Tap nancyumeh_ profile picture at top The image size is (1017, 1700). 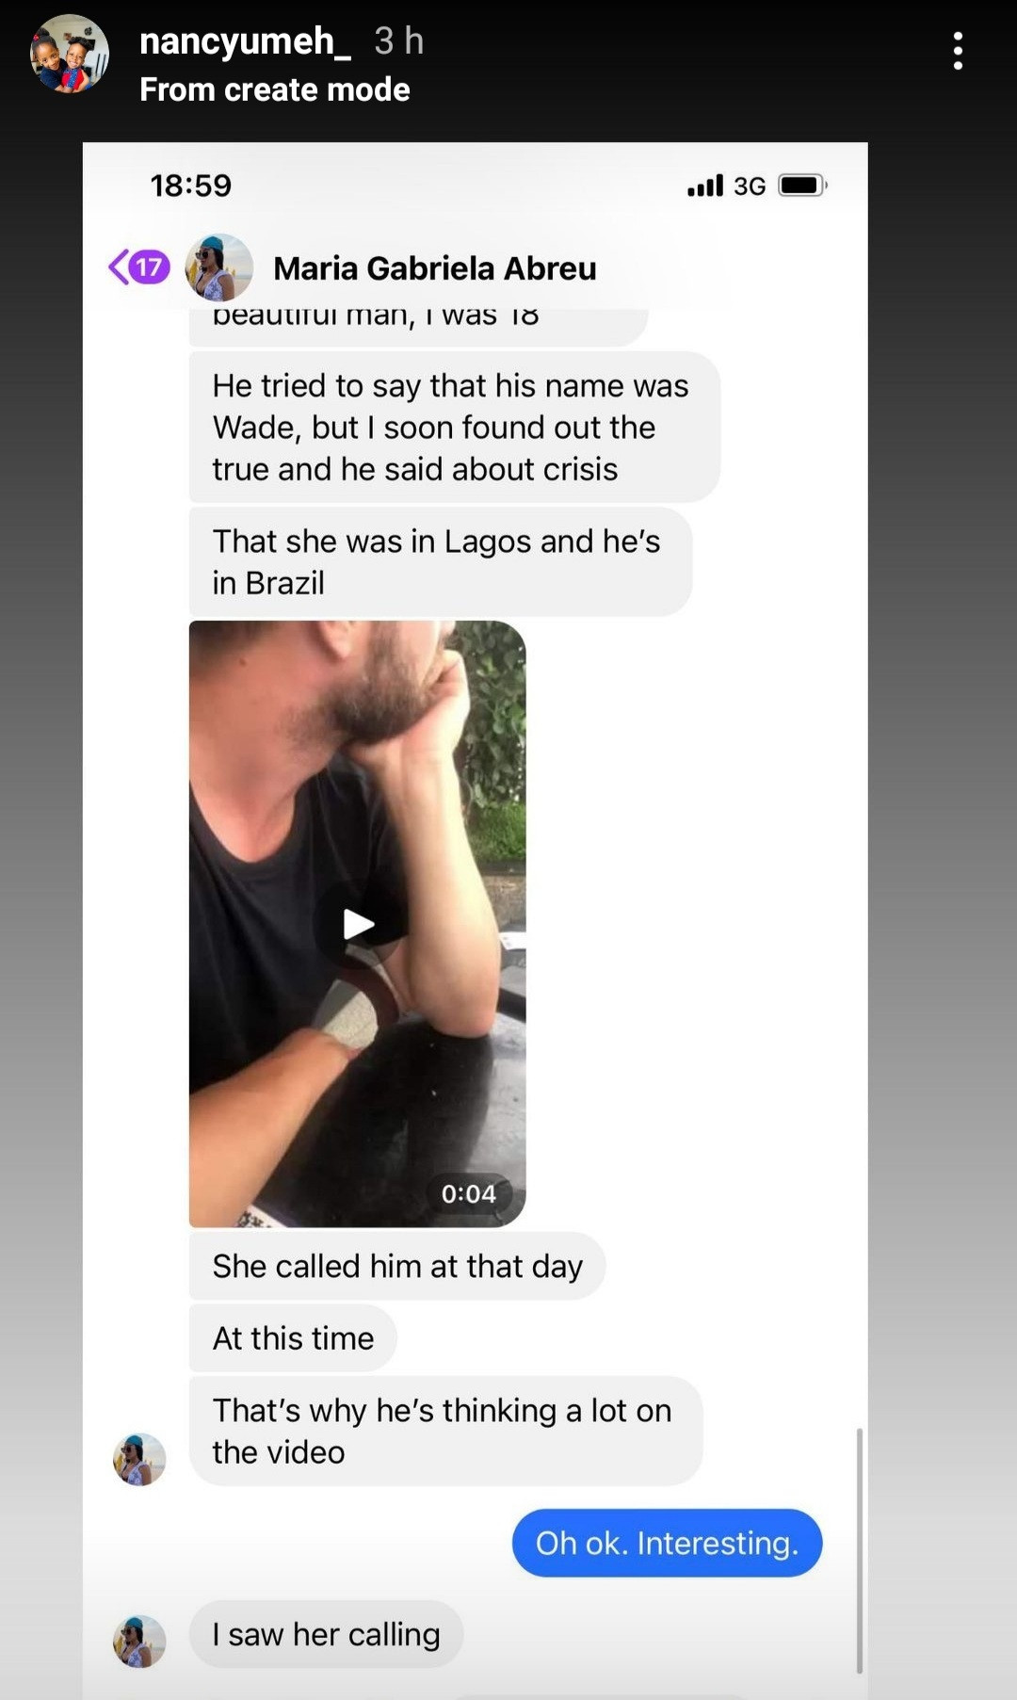[70, 54]
